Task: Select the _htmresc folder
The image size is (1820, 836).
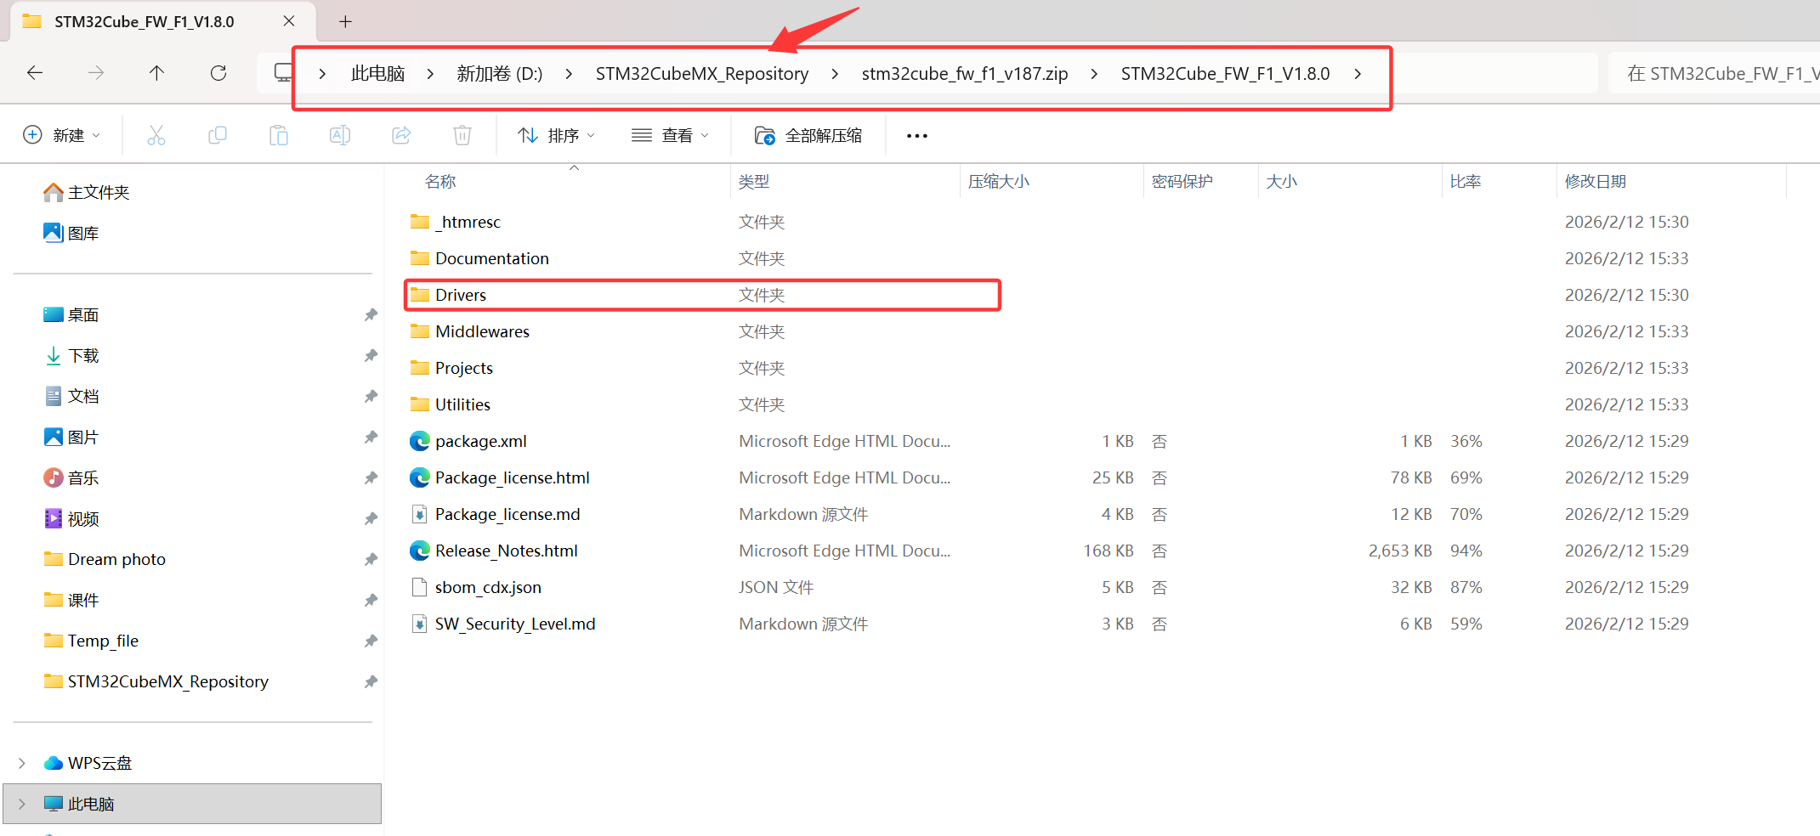Action: [468, 222]
